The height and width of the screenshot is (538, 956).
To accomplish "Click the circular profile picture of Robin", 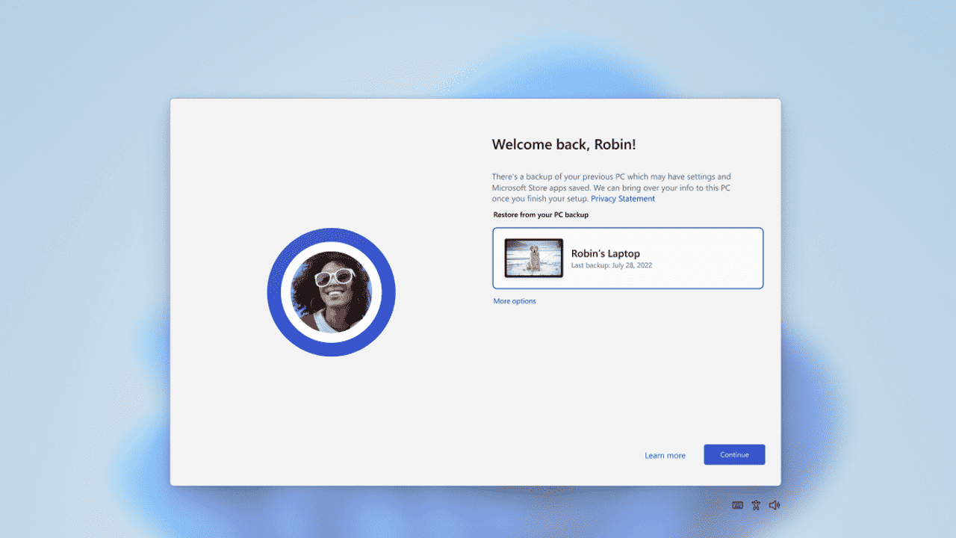I will pyautogui.click(x=331, y=291).
